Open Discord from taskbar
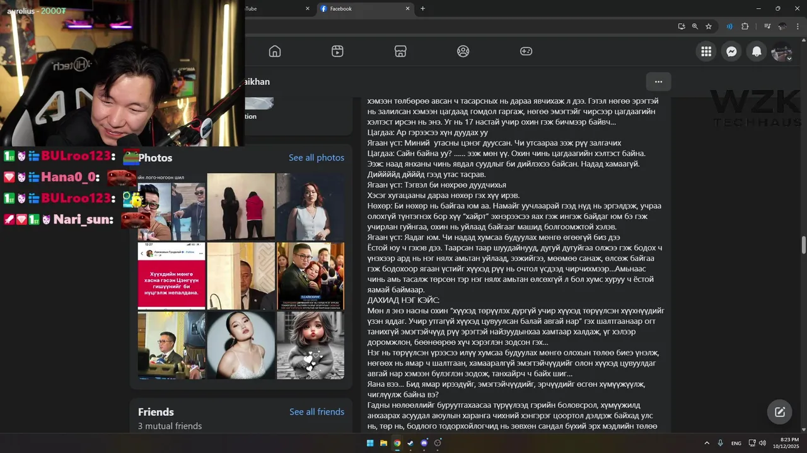 click(424, 443)
